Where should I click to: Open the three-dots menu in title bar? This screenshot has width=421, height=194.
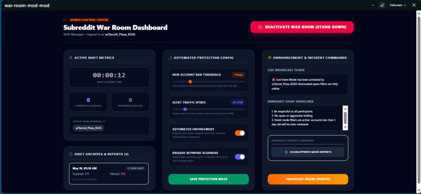click(373, 5)
